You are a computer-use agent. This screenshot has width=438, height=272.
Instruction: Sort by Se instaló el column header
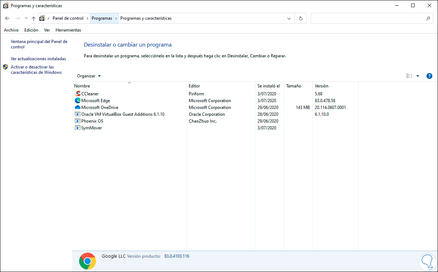click(269, 86)
